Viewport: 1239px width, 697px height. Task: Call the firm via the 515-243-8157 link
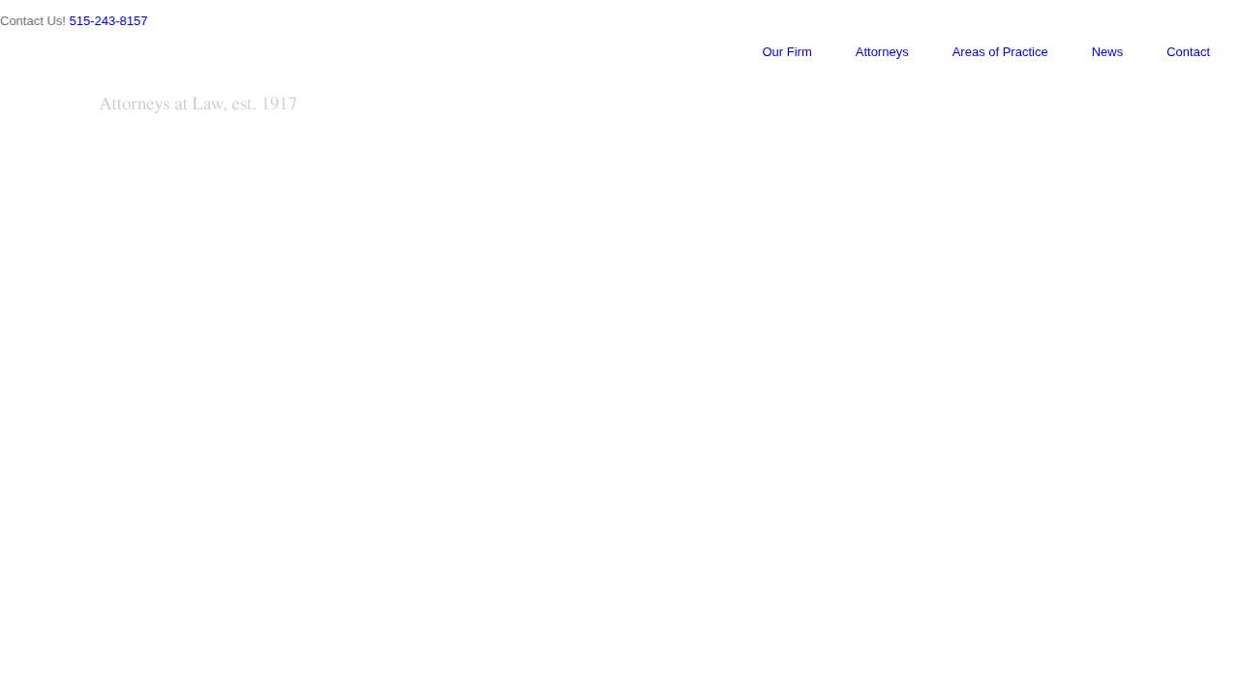click(x=107, y=20)
